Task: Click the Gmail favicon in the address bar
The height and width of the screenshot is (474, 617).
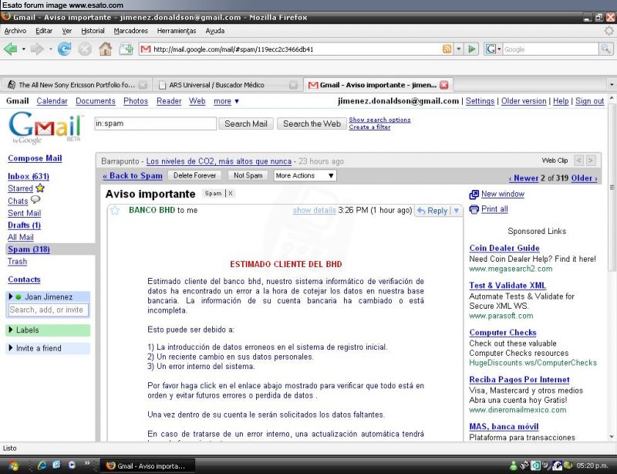Action: [146, 49]
